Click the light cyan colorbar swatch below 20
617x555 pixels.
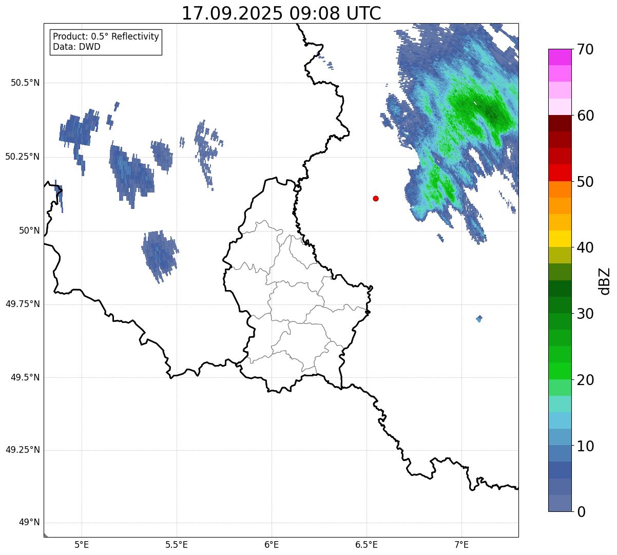(x=560, y=404)
